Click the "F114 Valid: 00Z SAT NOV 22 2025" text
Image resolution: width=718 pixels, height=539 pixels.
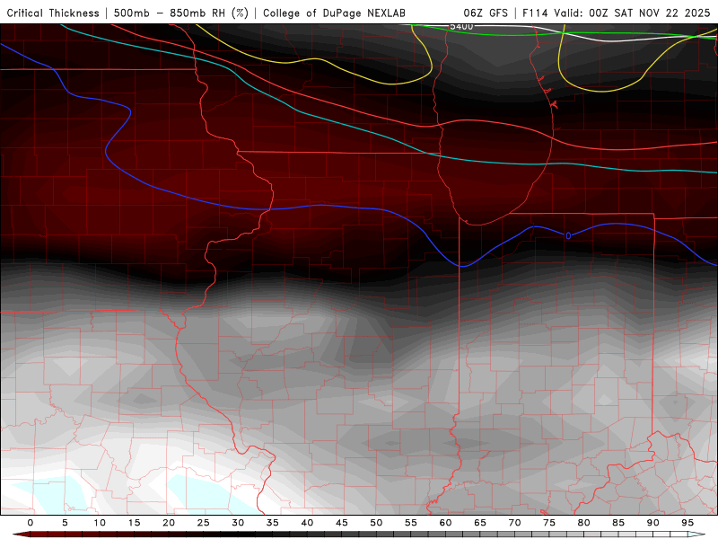coord(617,13)
